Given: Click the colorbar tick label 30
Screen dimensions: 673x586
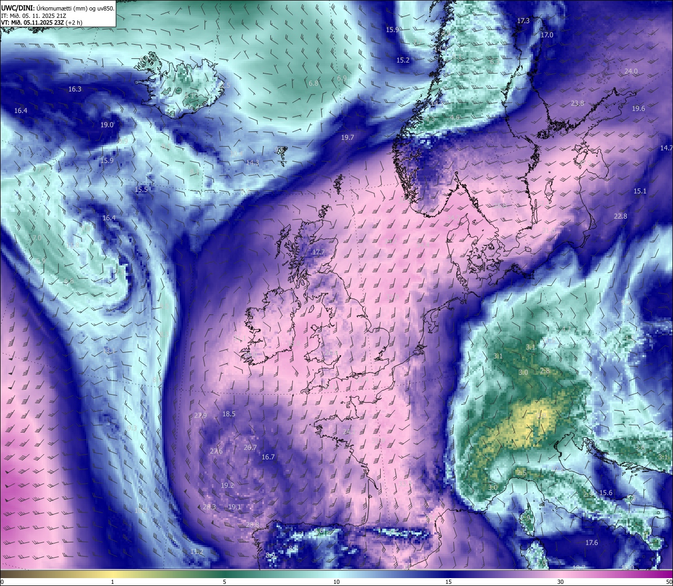Looking at the screenshot, I should coord(560,582).
